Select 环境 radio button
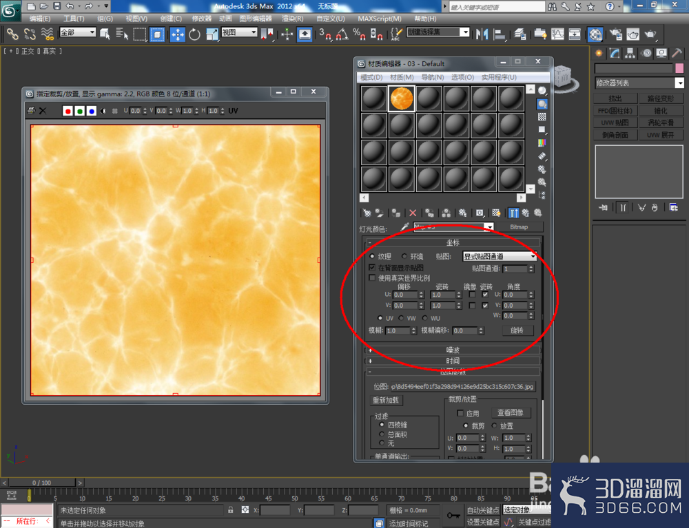Image resolution: width=689 pixels, height=528 pixels. pyautogui.click(x=404, y=256)
